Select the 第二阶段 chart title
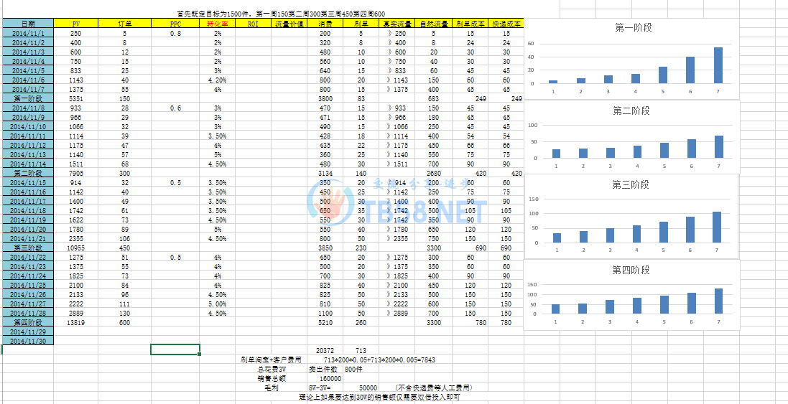Viewport: 788px width, 404px height. (x=631, y=111)
